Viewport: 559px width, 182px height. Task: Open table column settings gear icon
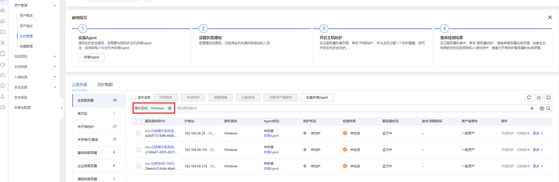click(x=539, y=97)
